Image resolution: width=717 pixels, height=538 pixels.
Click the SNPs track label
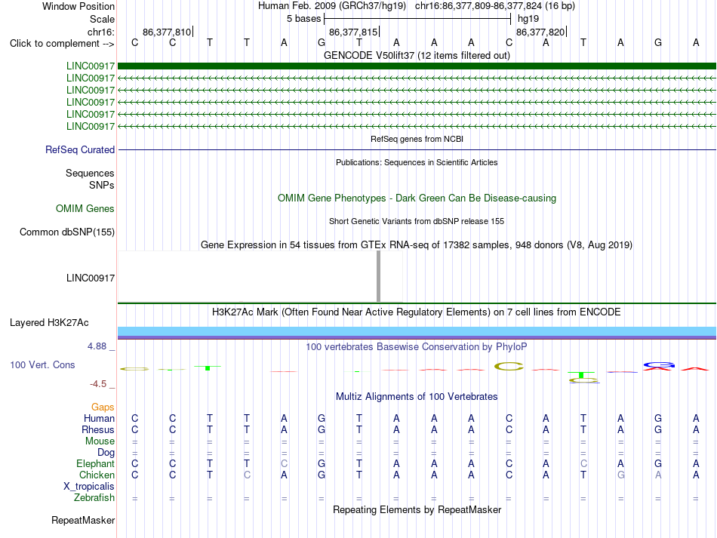tap(102, 185)
